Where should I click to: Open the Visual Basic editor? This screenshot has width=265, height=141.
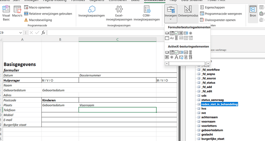(x=6, y=13)
